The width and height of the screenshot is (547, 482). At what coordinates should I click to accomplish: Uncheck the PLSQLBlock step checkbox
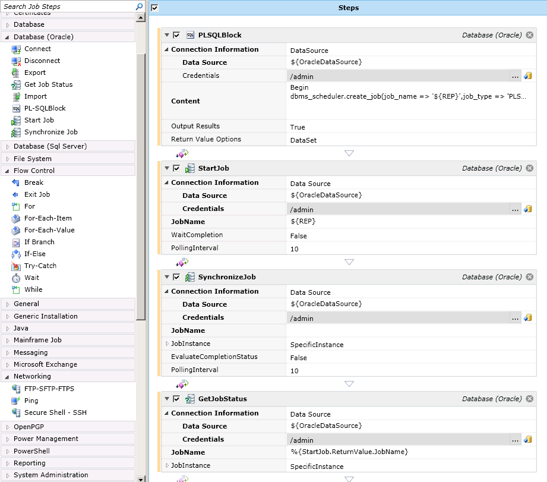tap(176, 35)
